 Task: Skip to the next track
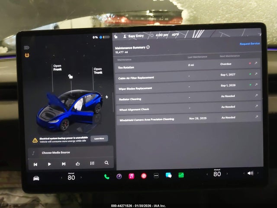[x=64, y=164]
